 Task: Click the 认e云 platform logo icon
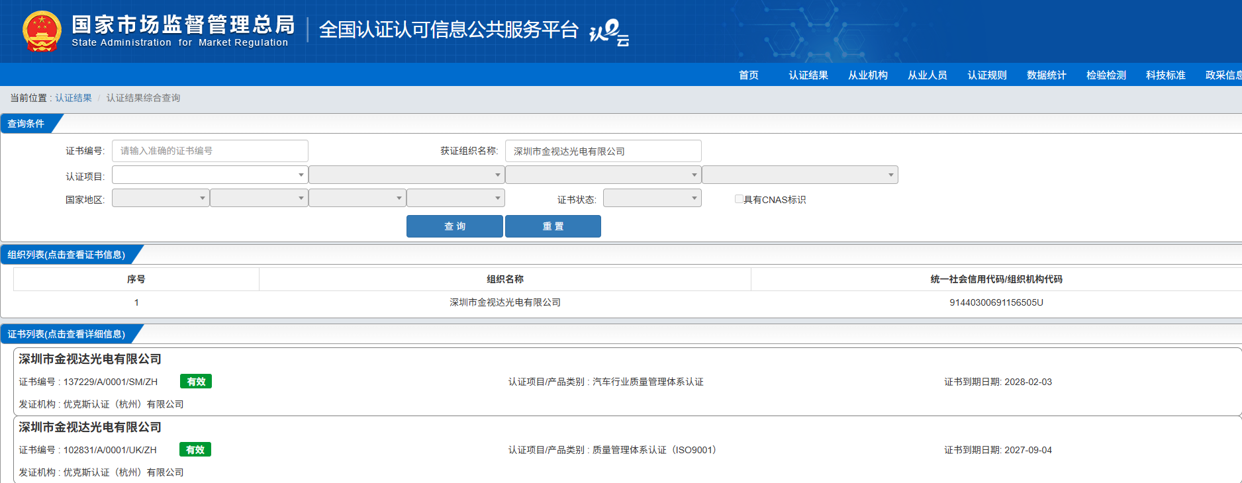point(608,32)
